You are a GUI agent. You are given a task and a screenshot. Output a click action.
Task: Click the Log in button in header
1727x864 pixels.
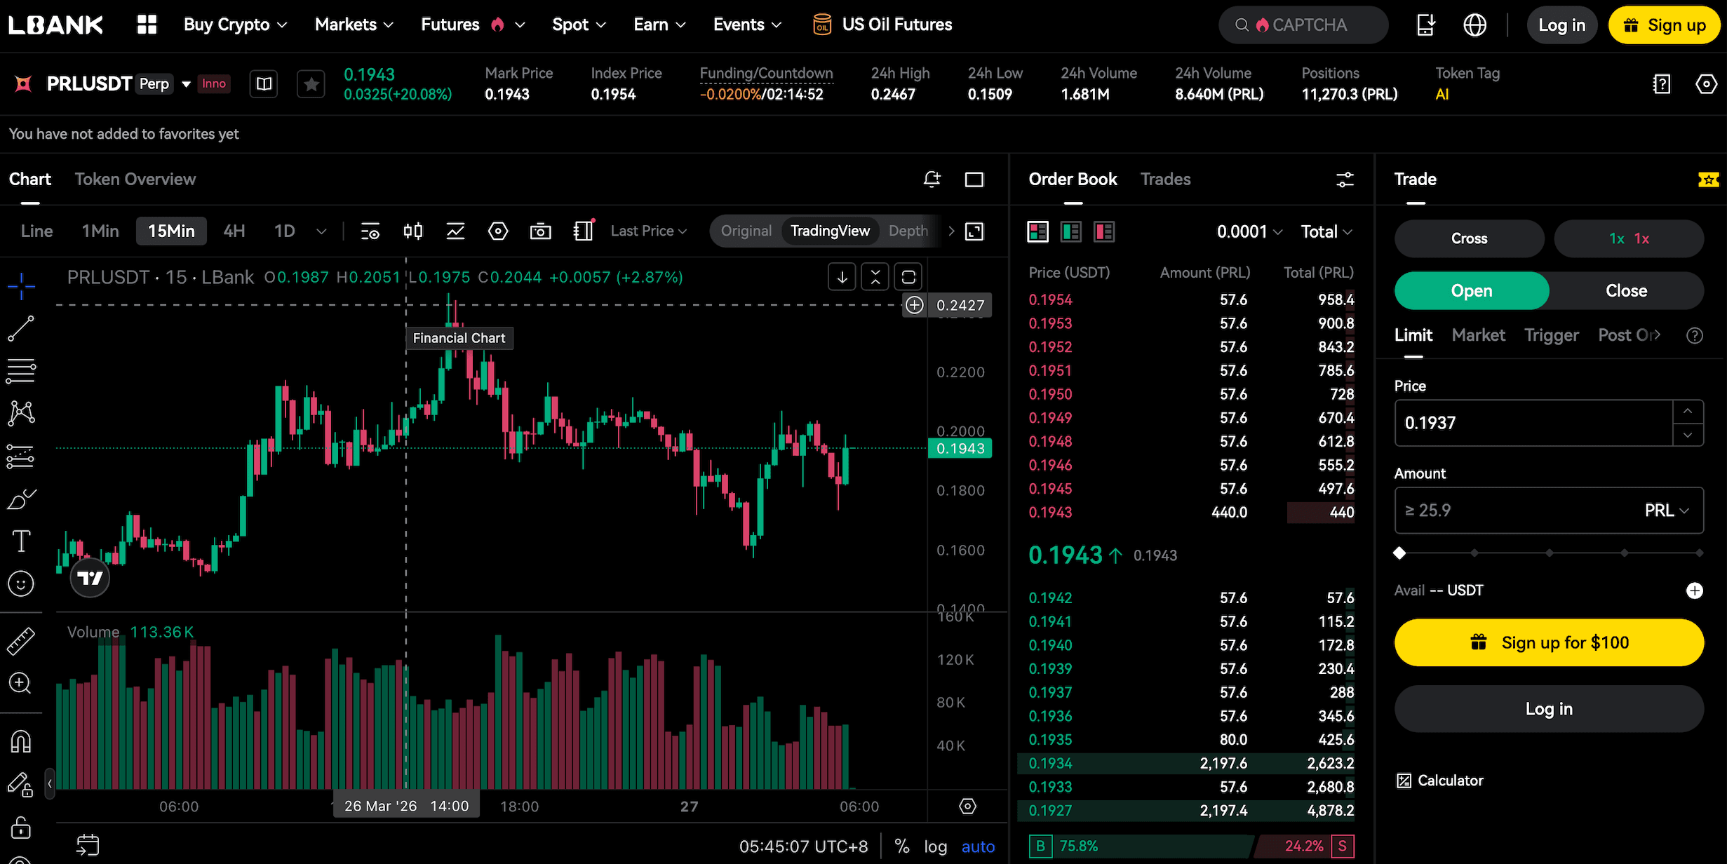coord(1561,25)
